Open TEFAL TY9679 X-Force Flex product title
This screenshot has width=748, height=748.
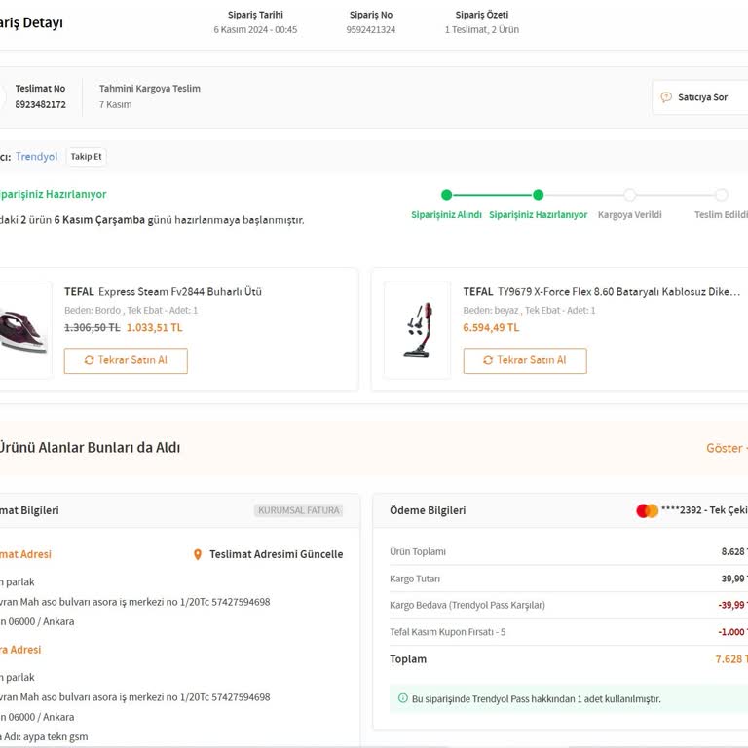click(x=602, y=291)
